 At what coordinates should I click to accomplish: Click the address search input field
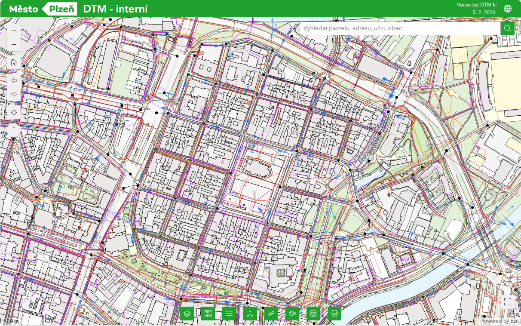pos(400,28)
